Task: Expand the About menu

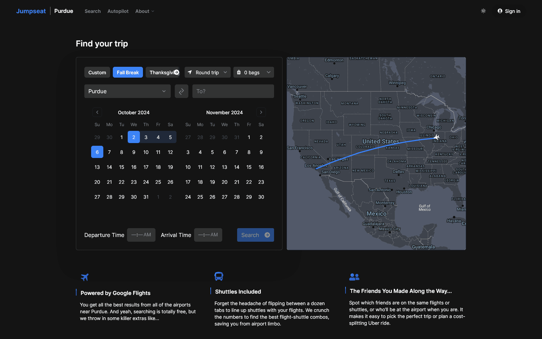Action: coord(145,11)
